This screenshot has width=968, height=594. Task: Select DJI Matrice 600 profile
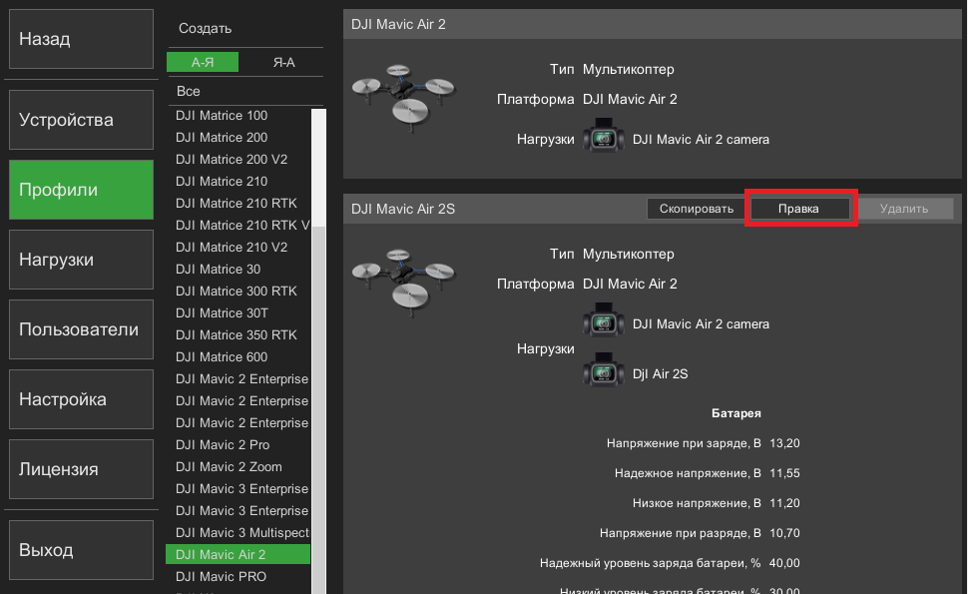tap(239, 356)
